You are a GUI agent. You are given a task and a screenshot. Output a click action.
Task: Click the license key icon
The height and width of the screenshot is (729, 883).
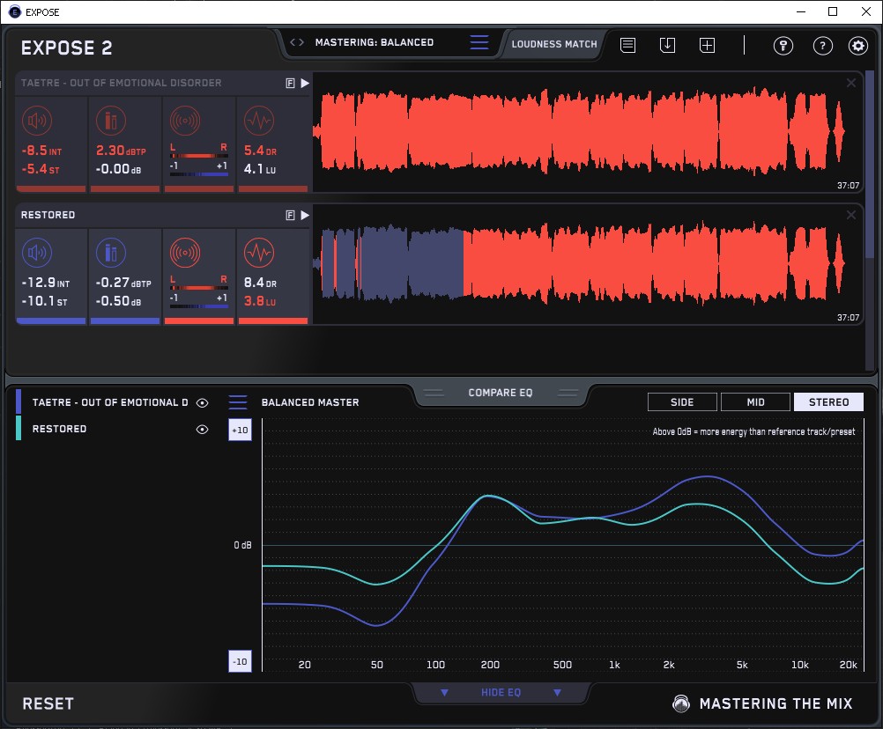point(783,46)
